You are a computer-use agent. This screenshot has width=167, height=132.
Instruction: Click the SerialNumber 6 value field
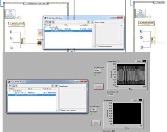(97, 70)
